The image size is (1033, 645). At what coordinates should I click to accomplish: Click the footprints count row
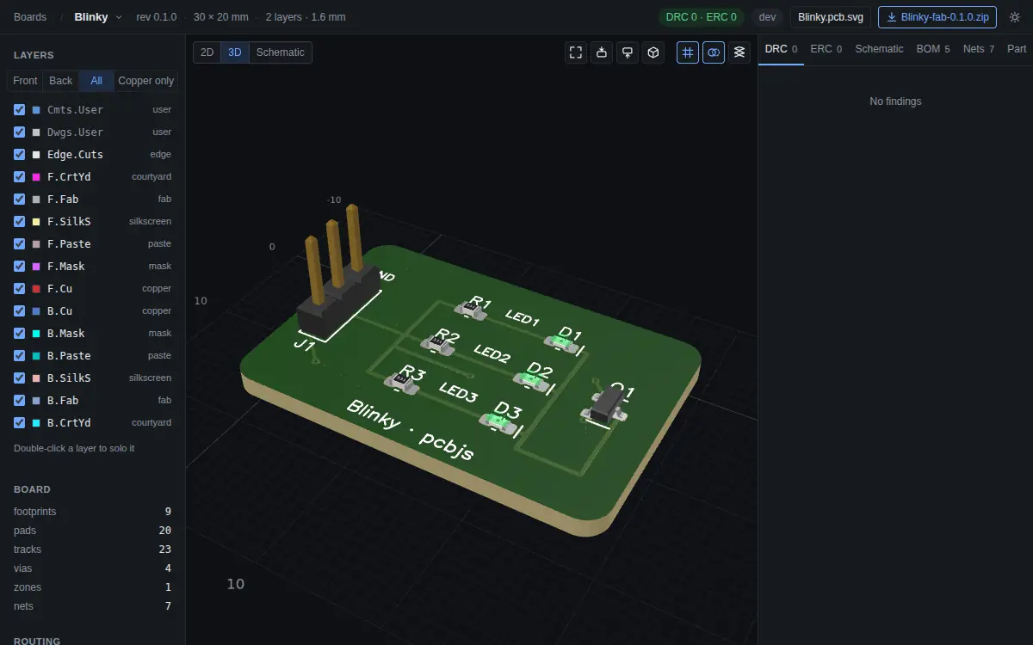click(92, 512)
